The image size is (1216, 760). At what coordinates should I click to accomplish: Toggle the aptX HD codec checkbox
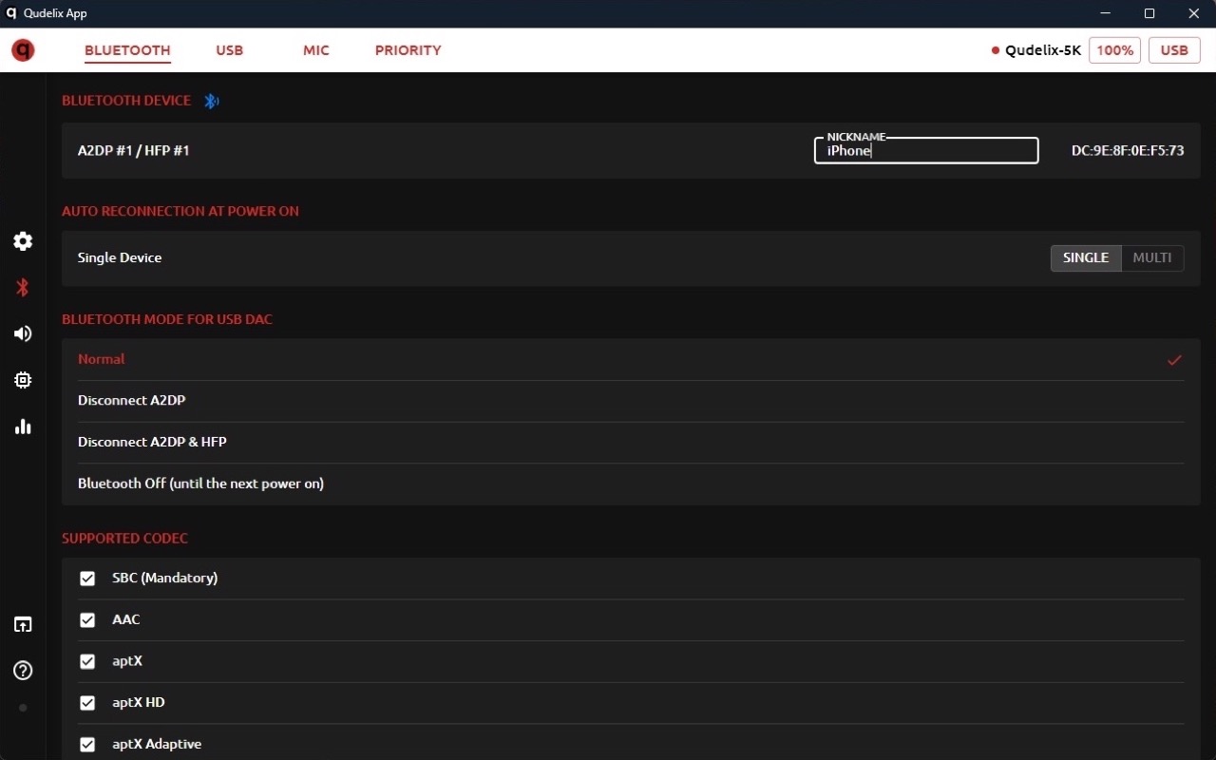coord(87,703)
